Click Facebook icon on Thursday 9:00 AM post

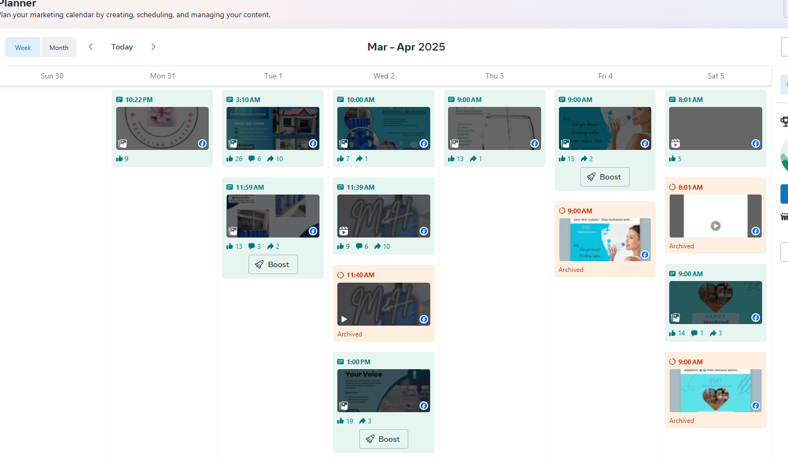click(535, 143)
